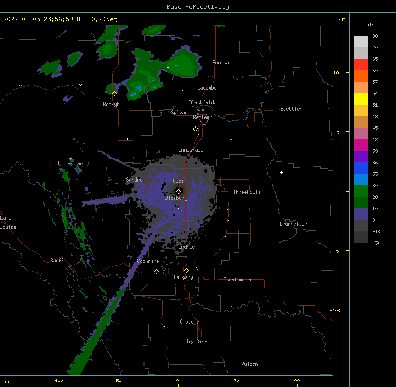Select the purple 36-39 dBZ legend color
Viewport: 396px width, 387px height.
[x=361, y=157]
